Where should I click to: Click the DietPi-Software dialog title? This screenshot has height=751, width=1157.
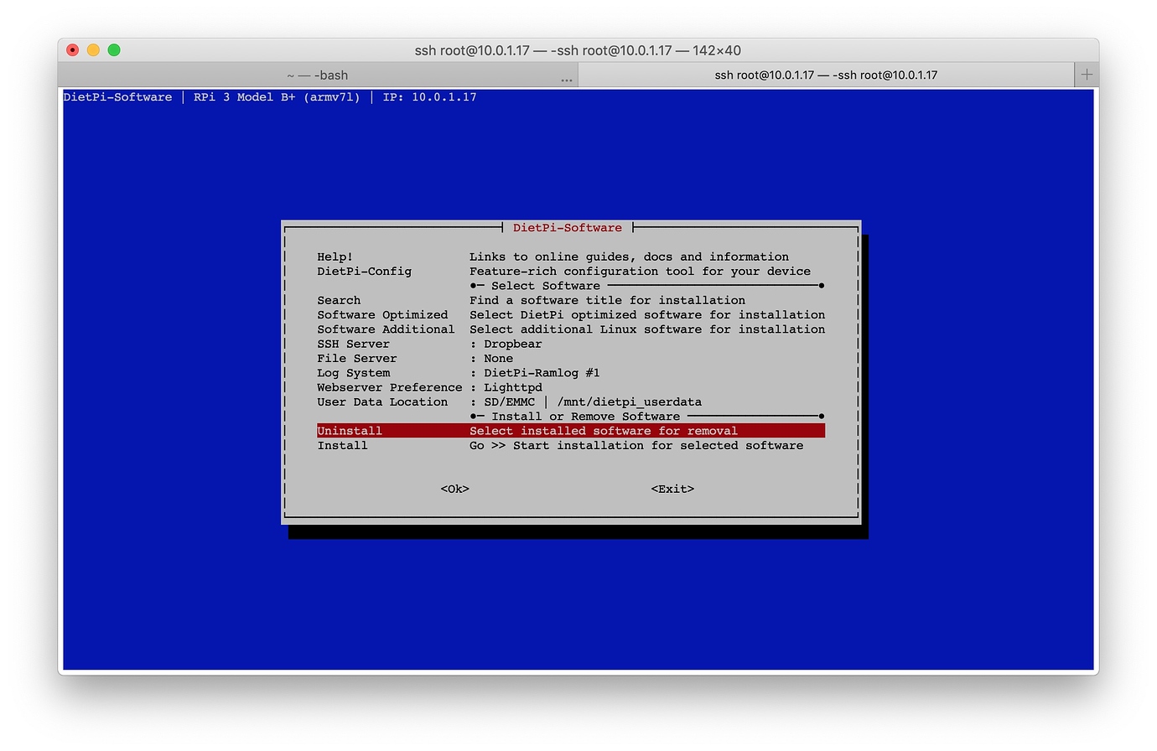pyautogui.click(x=568, y=227)
